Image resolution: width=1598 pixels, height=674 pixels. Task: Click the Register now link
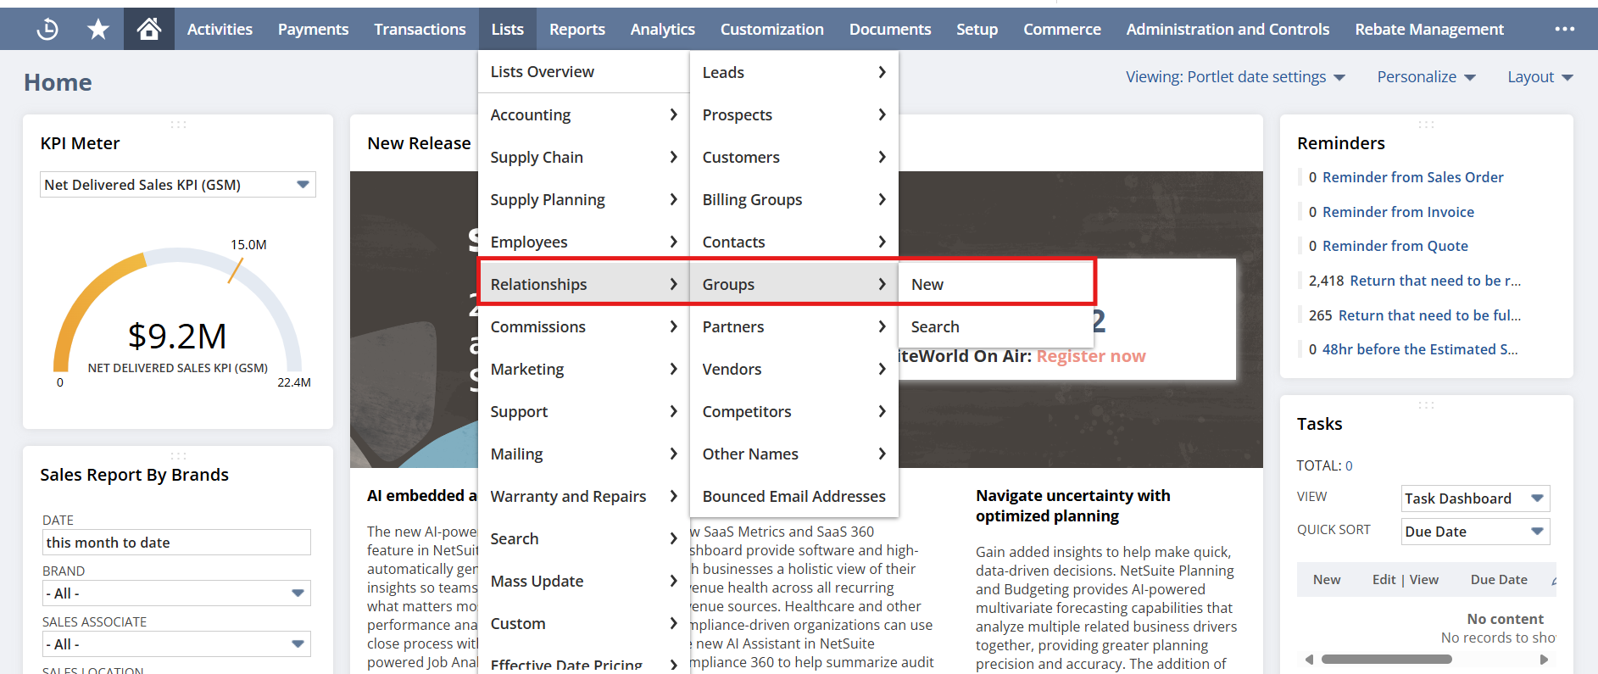coord(1090,356)
